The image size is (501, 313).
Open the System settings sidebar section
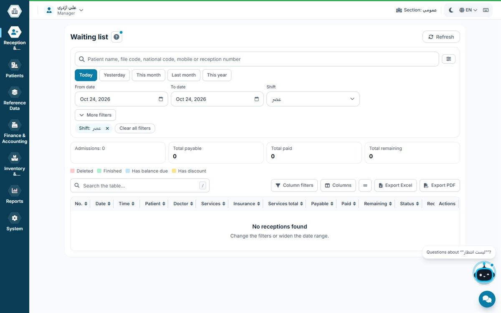click(15, 222)
